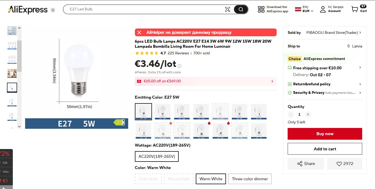Click the Add to cart button

pos(325,149)
